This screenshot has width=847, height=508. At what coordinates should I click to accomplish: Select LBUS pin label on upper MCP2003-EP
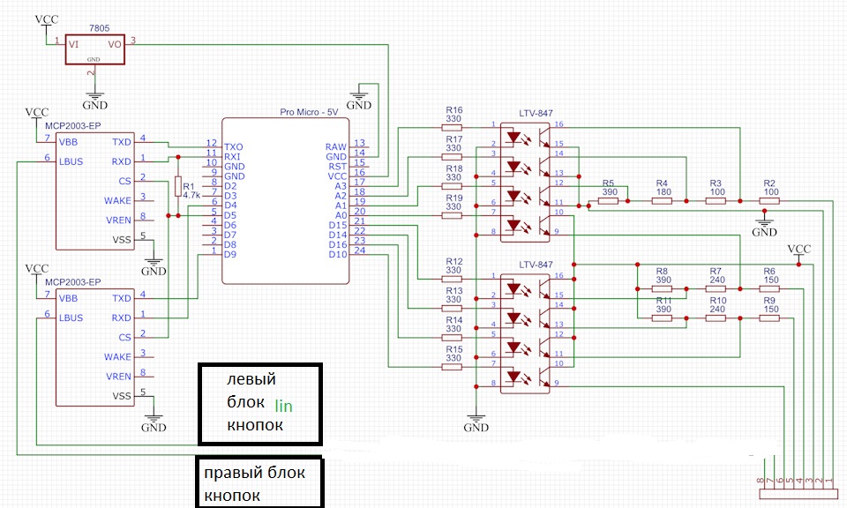coord(71,161)
